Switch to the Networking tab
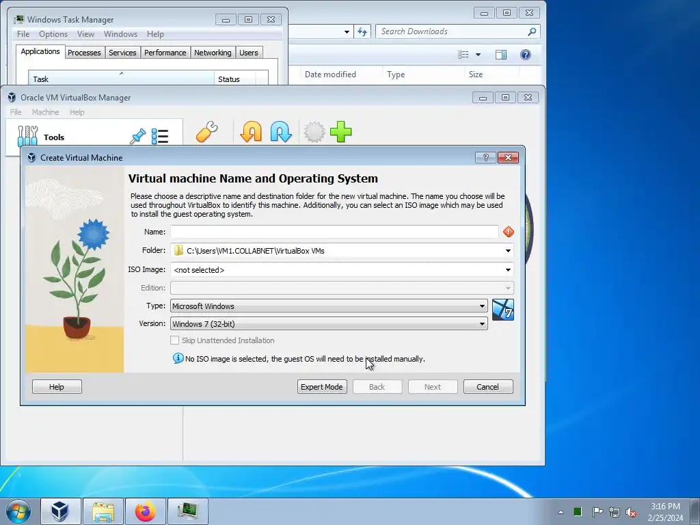 point(213,53)
